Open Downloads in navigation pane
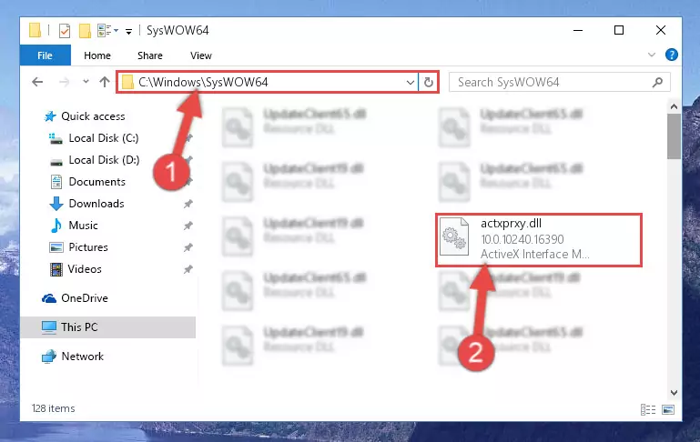The height and width of the screenshot is (442, 700). (96, 204)
